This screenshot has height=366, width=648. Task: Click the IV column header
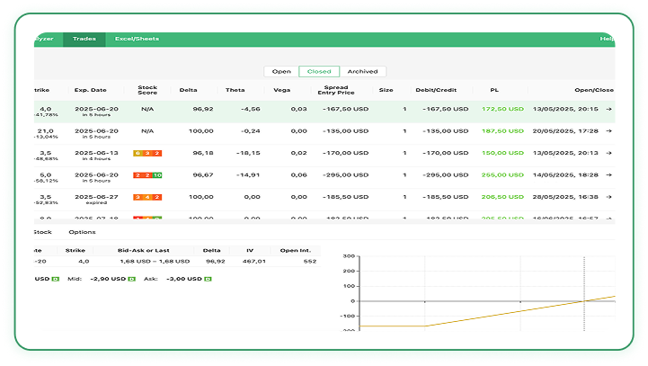coord(250,251)
